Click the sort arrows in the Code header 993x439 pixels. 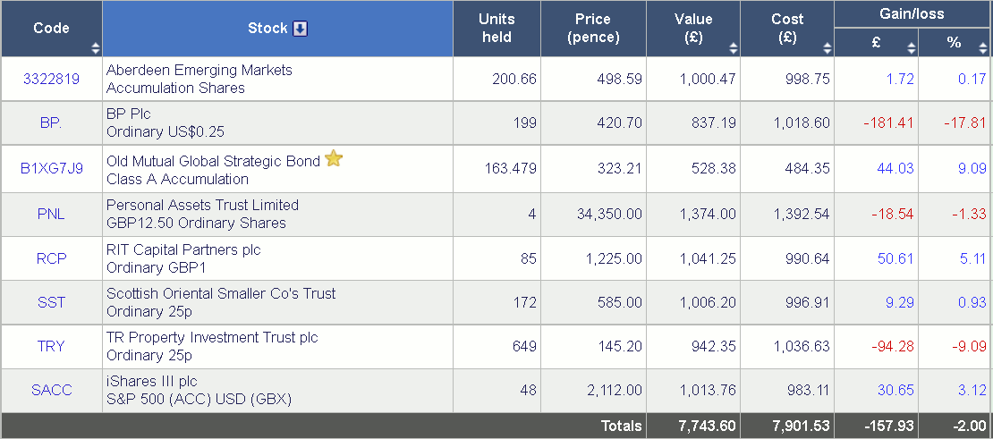96,47
